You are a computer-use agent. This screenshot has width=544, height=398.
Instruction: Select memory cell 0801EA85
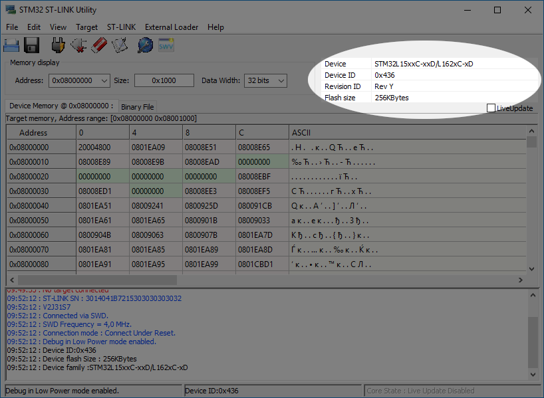click(x=156, y=250)
